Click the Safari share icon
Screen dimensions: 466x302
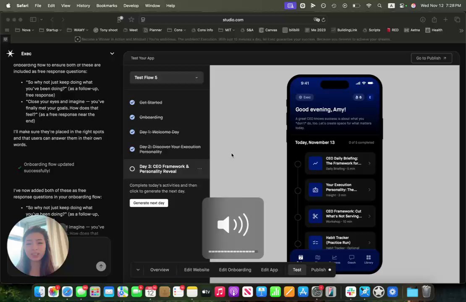pyautogui.click(x=434, y=20)
